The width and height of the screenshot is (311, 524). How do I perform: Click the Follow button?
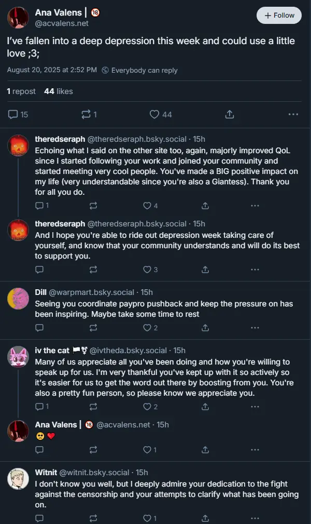[279, 16]
